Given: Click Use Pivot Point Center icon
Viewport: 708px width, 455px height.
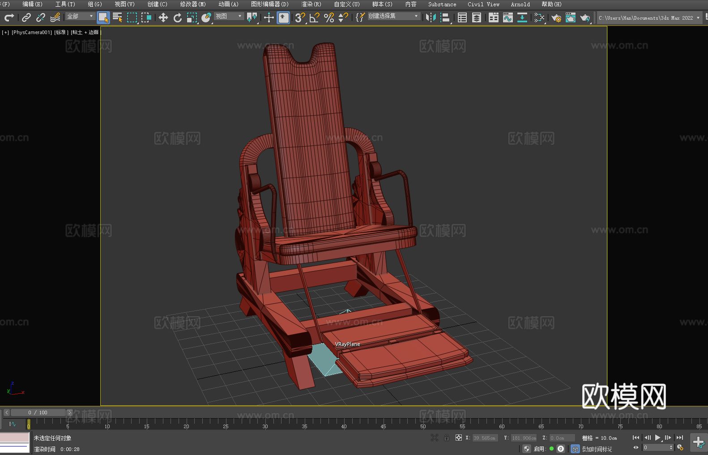Looking at the screenshot, I should coord(252,18).
